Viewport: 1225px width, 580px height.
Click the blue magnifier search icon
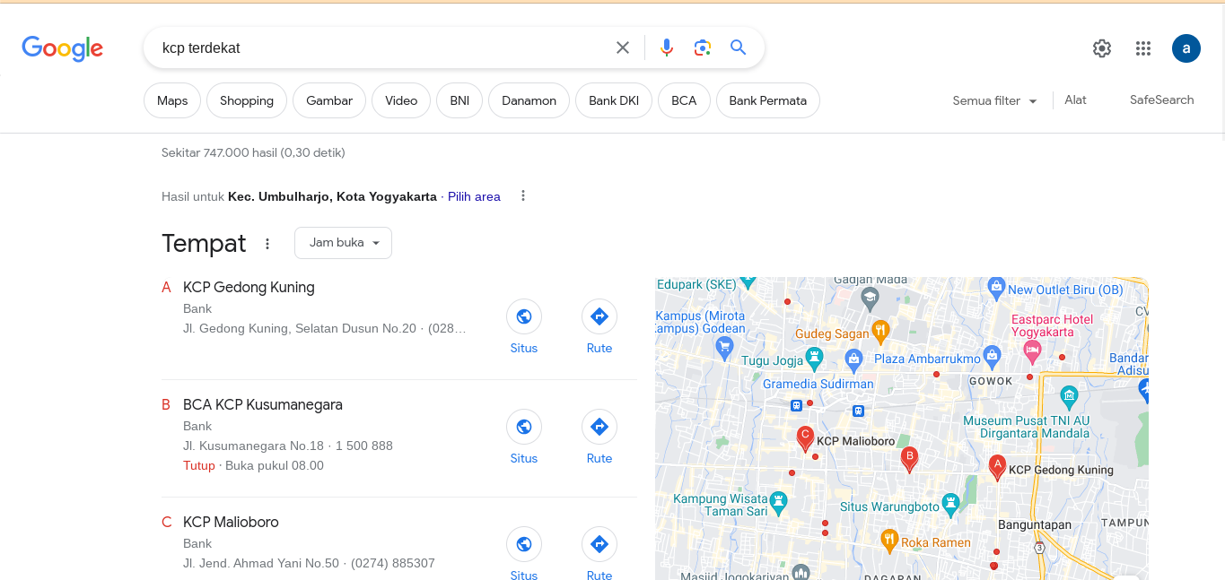pos(739,48)
